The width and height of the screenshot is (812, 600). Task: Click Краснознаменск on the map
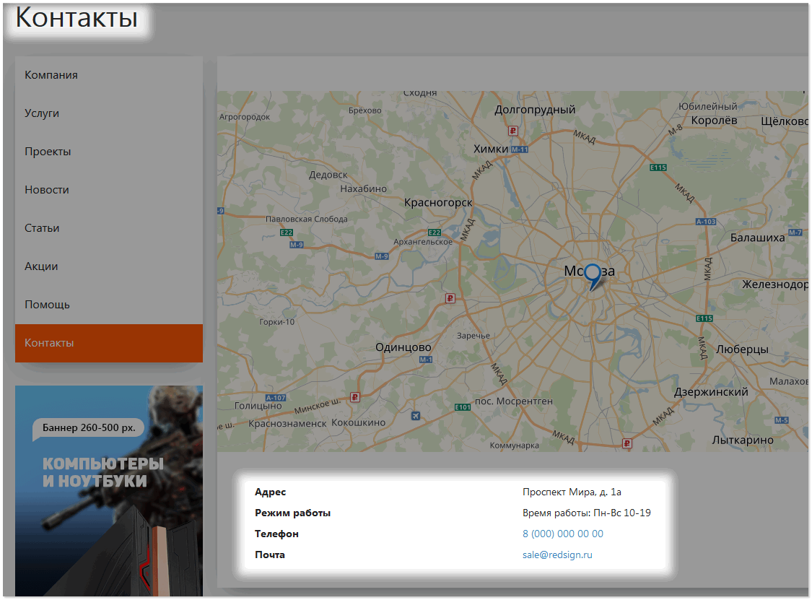[287, 424]
